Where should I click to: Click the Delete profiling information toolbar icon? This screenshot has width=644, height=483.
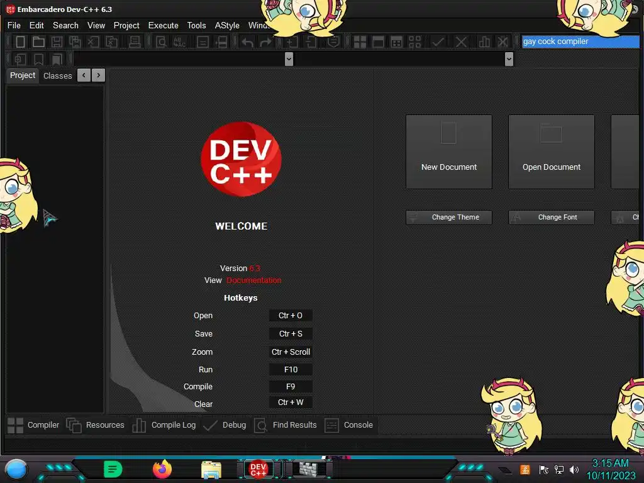(x=502, y=42)
